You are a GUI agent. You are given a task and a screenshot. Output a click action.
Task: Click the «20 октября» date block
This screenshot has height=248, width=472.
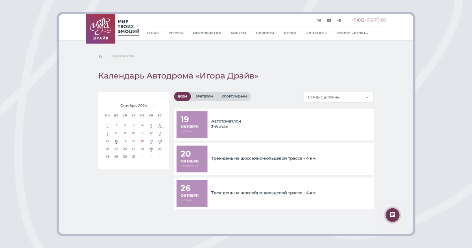tap(192, 159)
